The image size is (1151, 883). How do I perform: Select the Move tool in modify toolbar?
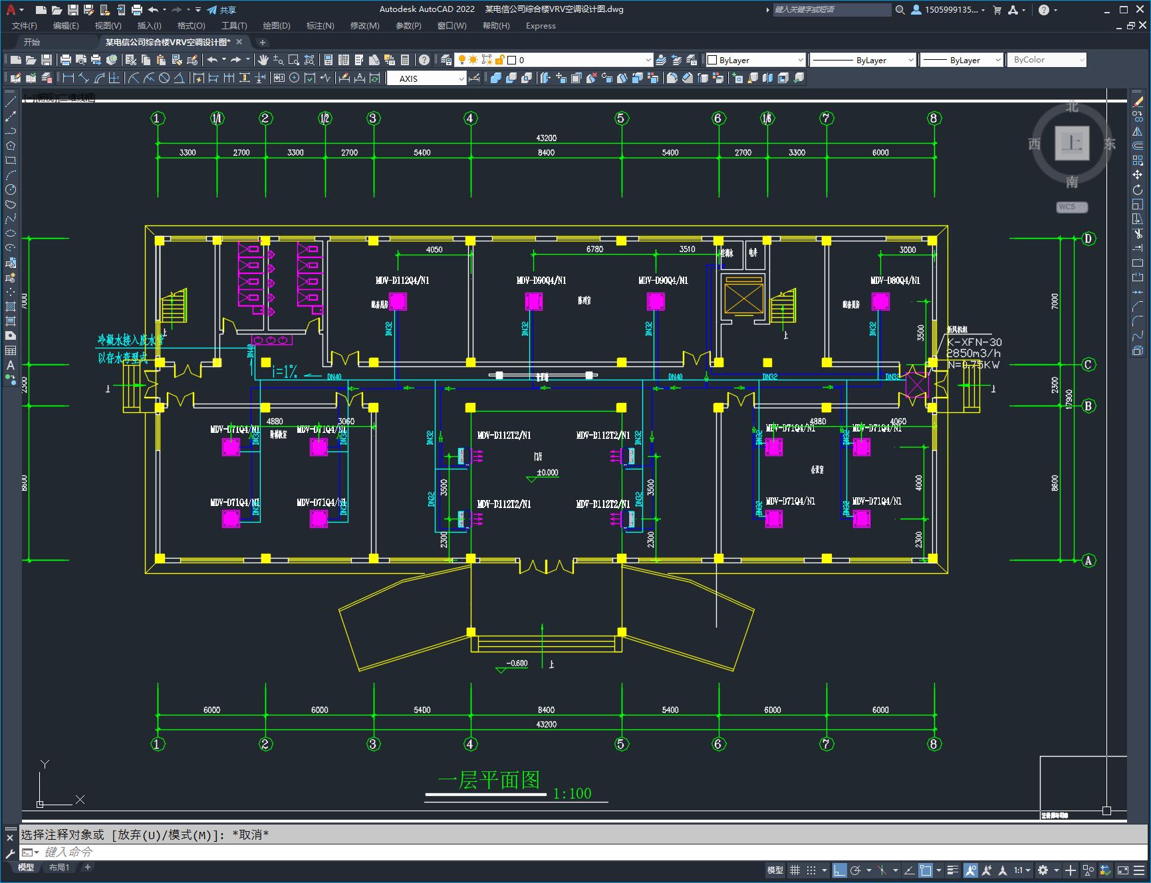click(1138, 175)
